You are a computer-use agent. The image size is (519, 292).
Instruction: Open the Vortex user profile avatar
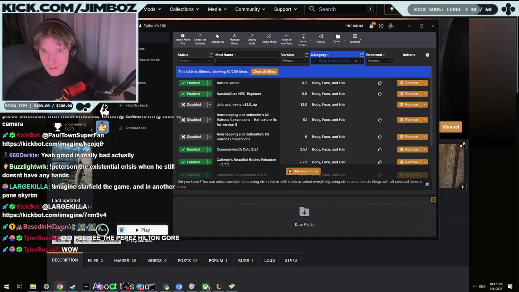391,26
